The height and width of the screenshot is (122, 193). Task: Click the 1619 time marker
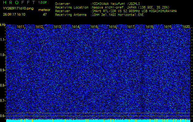(x=168, y=27)
